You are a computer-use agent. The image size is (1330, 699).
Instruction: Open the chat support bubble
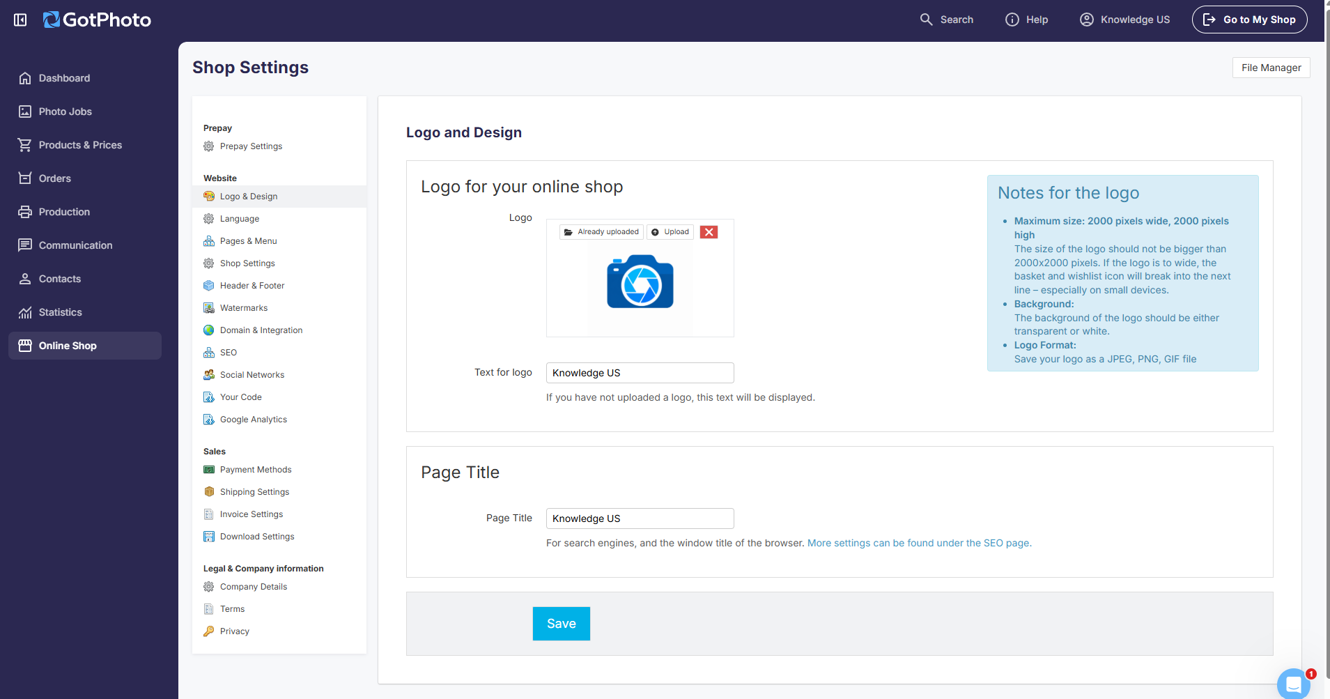(1293, 684)
